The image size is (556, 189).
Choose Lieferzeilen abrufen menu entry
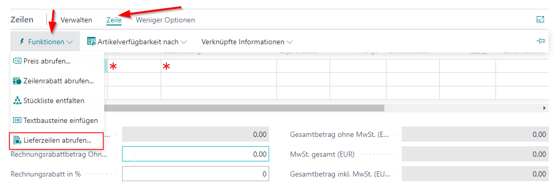[57, 140]
